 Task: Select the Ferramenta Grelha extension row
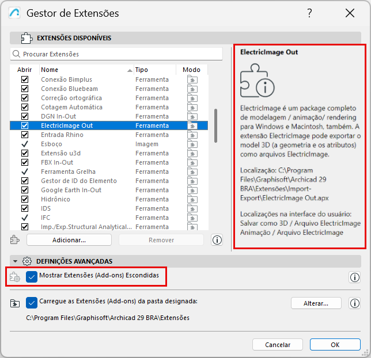point(109,172)
